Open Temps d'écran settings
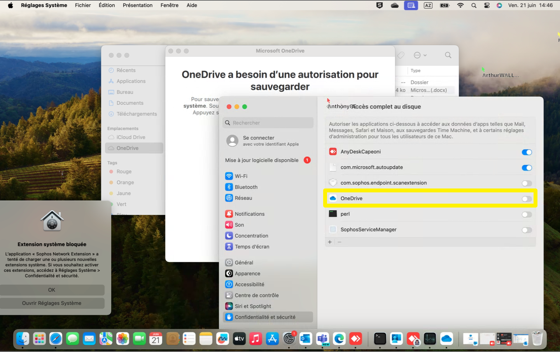The image size is (560, 352). tap(268, 246)
